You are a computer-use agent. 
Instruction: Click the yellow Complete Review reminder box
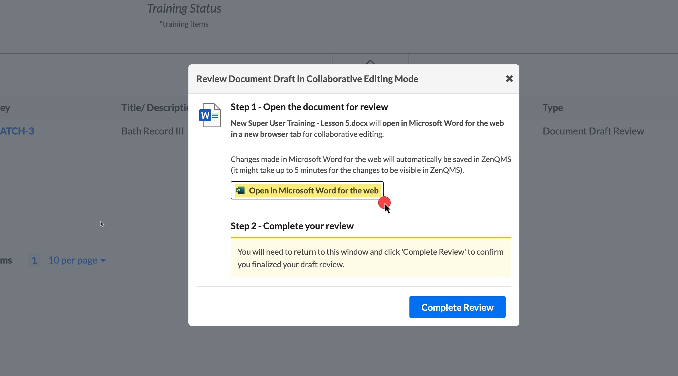(x=371, y=258)
